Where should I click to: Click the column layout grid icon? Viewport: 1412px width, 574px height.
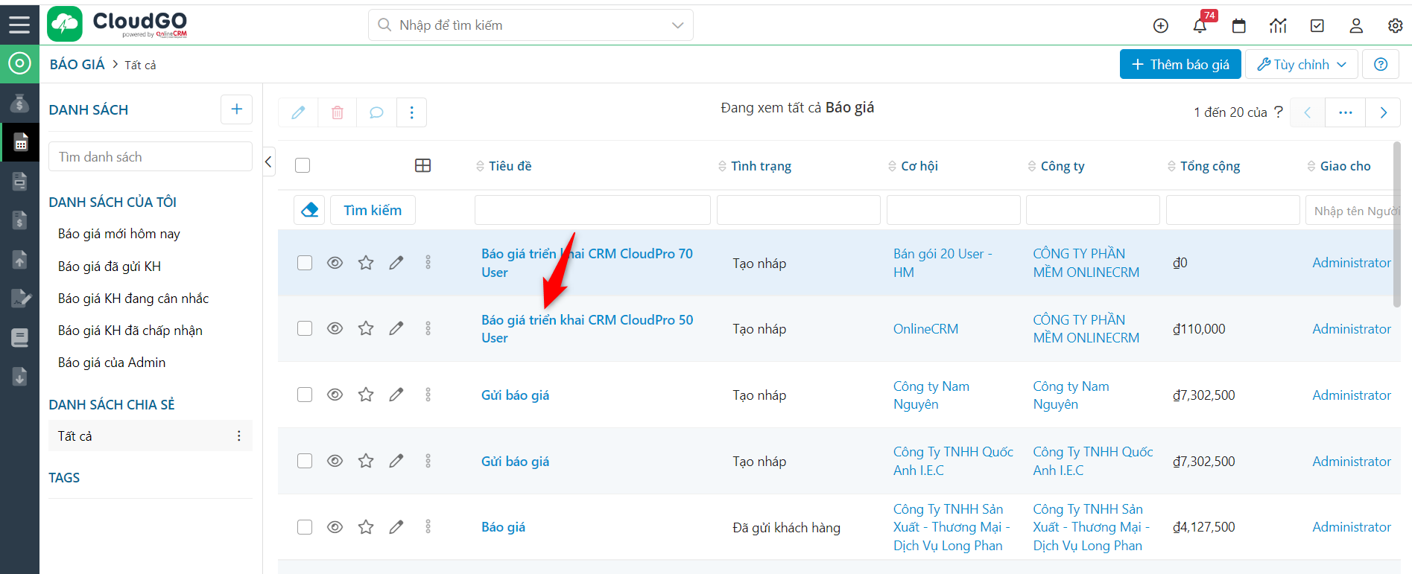(x=422, y=165)
